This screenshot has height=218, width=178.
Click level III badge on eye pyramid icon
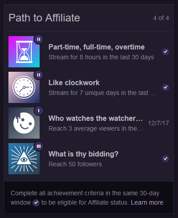coord(39,146)
